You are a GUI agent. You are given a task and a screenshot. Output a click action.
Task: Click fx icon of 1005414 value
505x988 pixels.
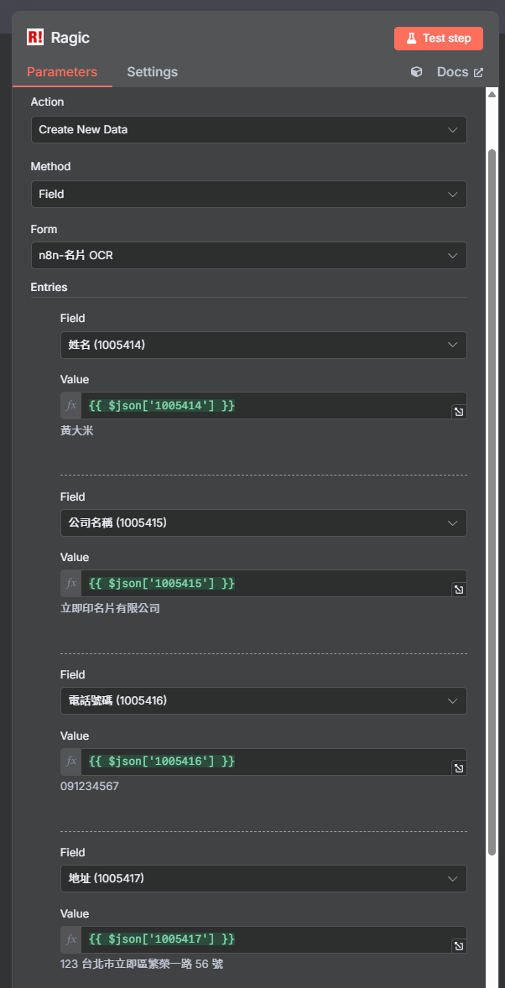pos(71,406)
